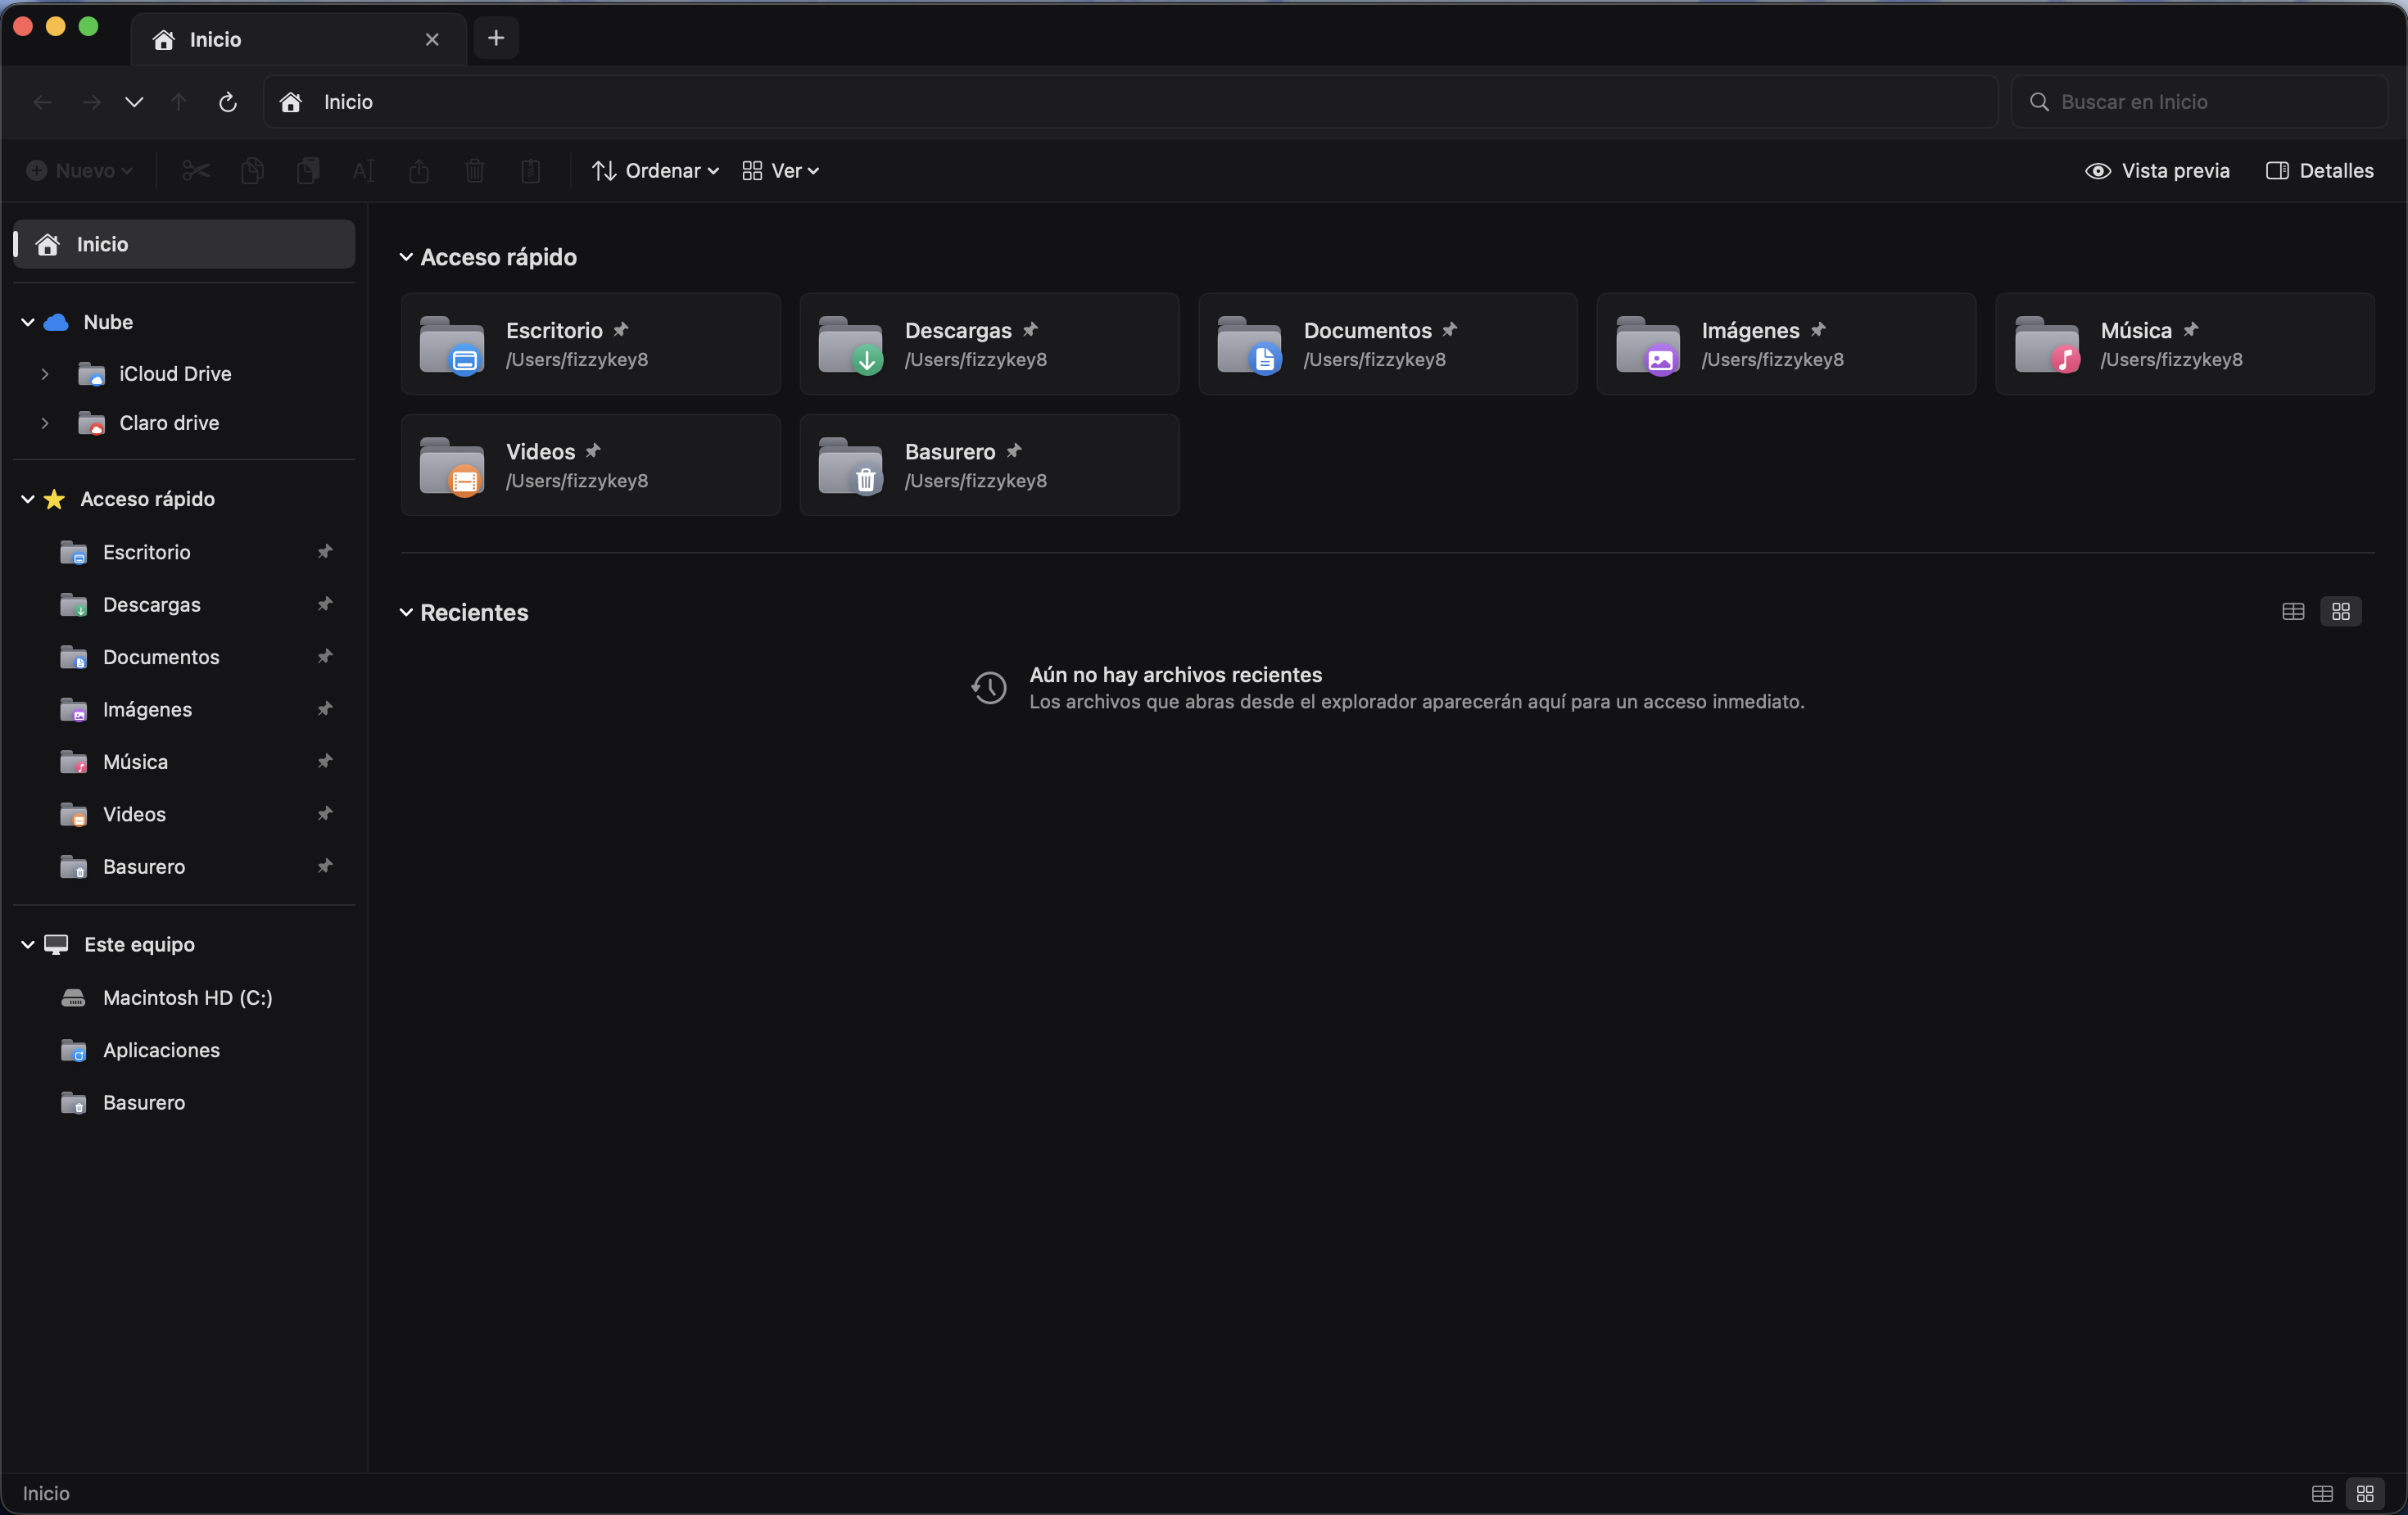The width and height of the screenshot is (2408, 1515).
Task: Select Macintosh HD (C:) in sidebar
Action: [184, 997]
